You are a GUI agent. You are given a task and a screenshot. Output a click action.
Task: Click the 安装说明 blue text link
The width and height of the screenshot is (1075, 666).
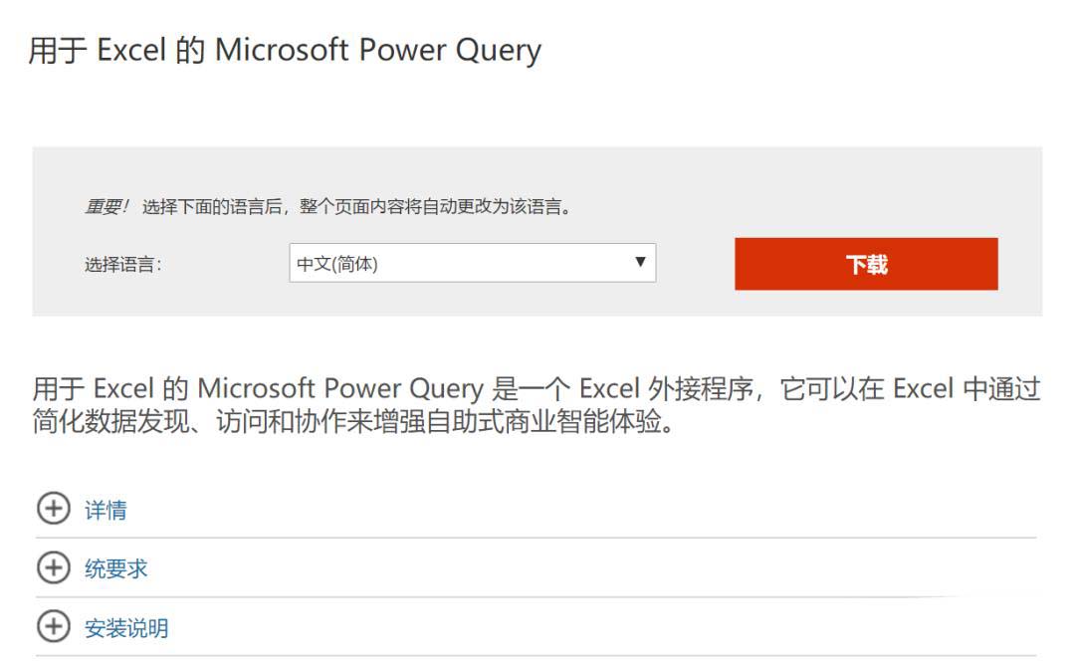[x=126, y=627]
